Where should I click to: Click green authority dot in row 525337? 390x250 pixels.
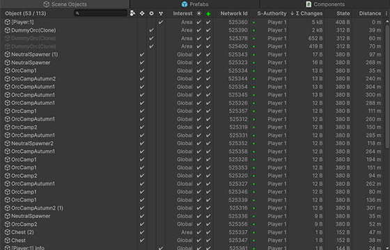click(x=253, y=233)
